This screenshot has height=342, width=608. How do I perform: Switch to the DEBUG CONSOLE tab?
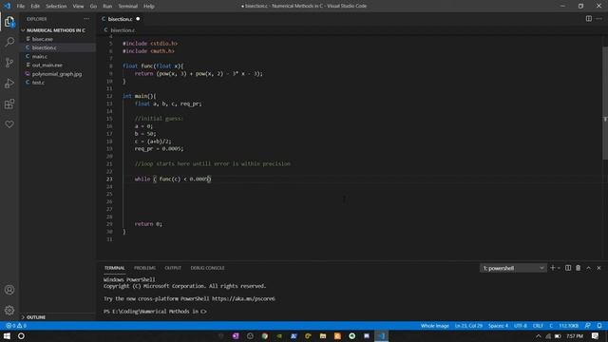tap(207, 268)
